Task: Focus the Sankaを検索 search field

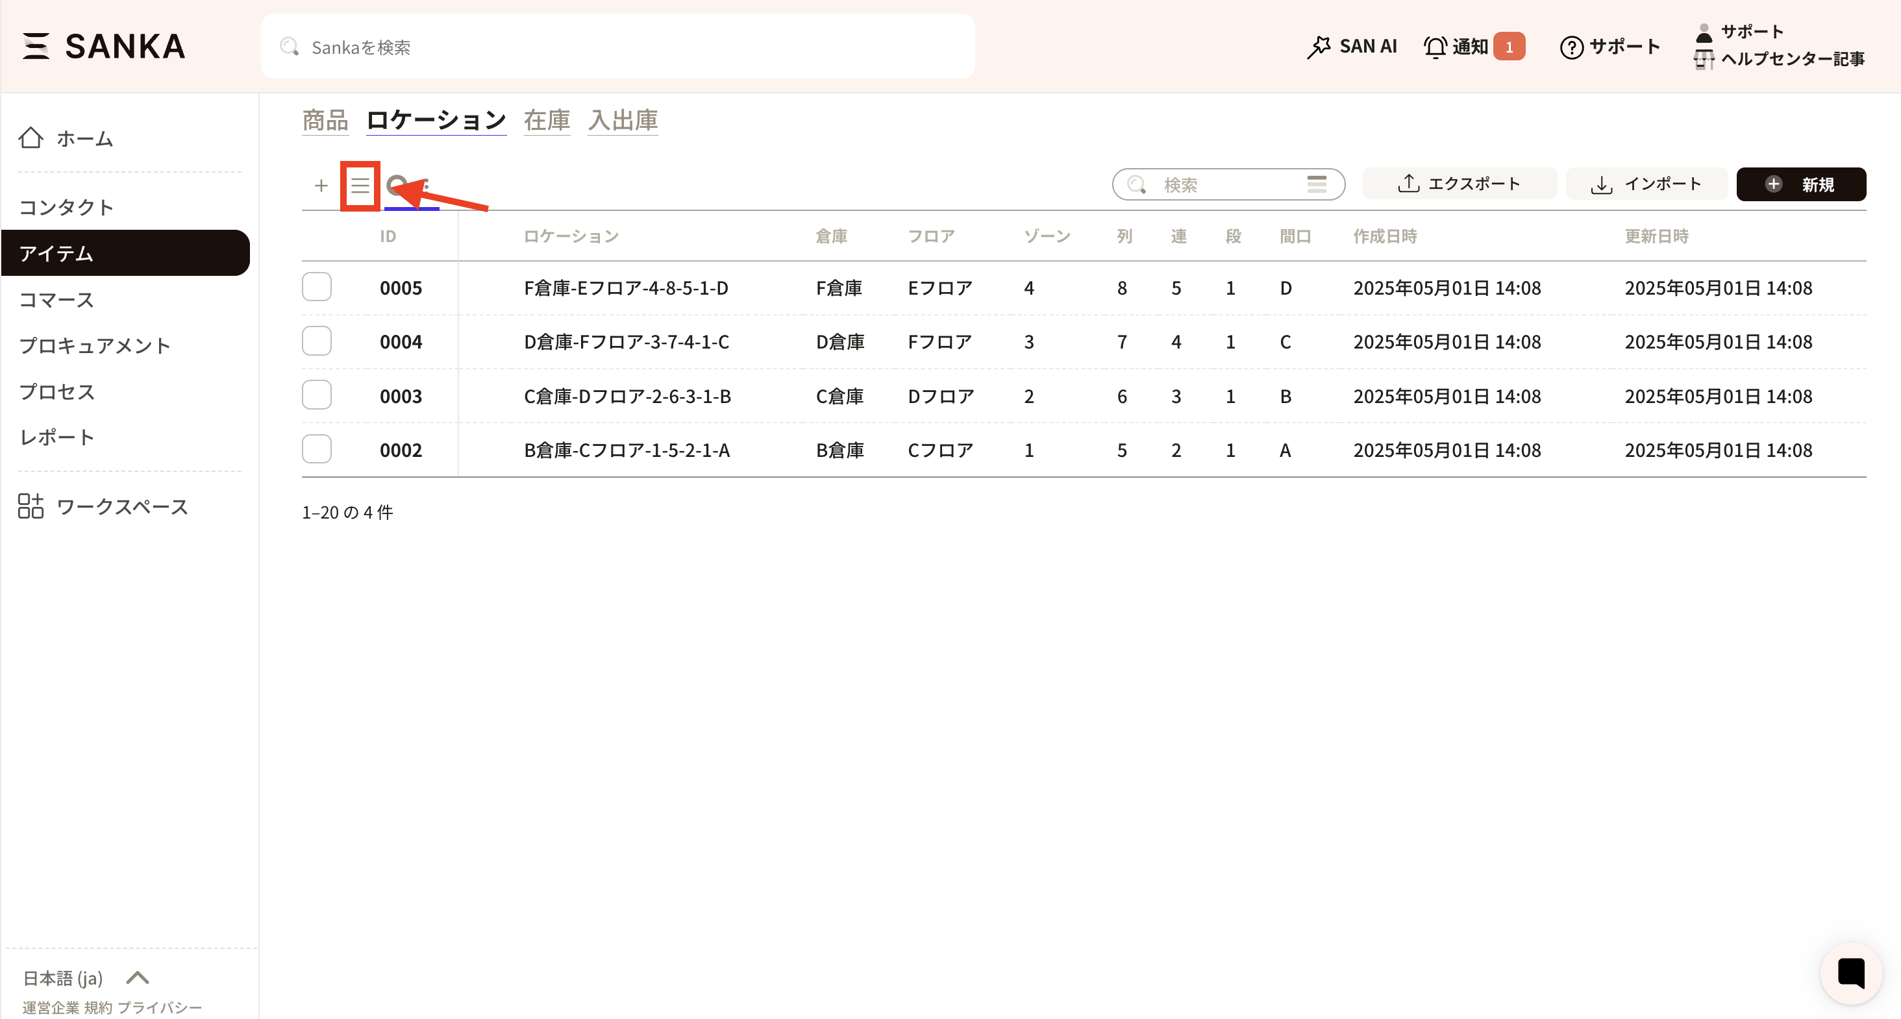Action: coord(619,47)
